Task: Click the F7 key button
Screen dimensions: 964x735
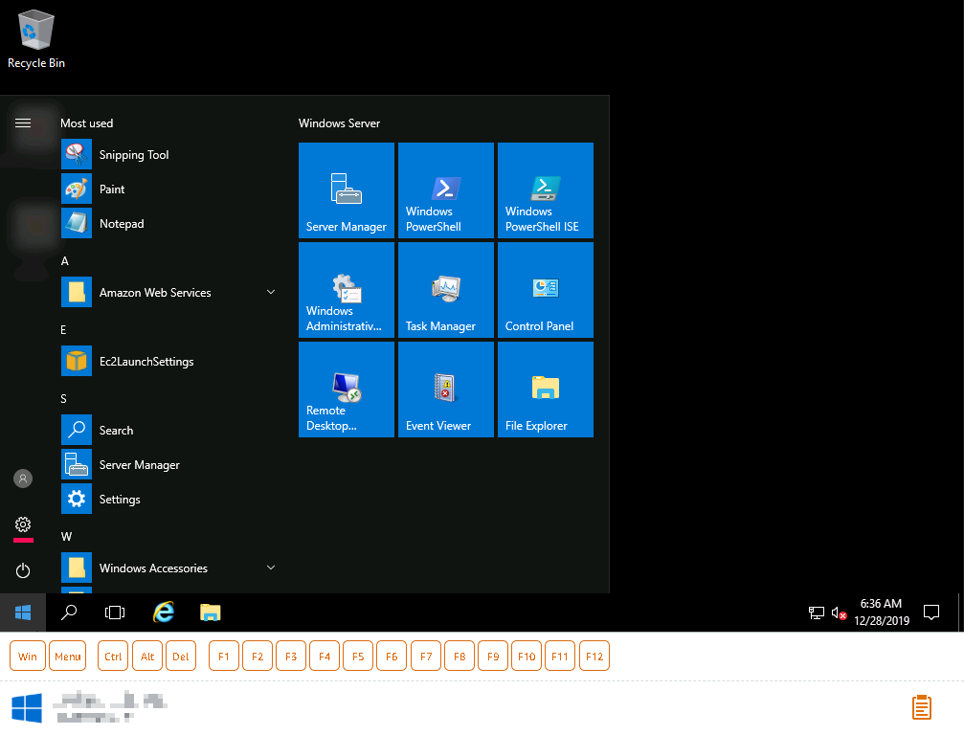Action: pyautogui.click(x=426, y=657)
